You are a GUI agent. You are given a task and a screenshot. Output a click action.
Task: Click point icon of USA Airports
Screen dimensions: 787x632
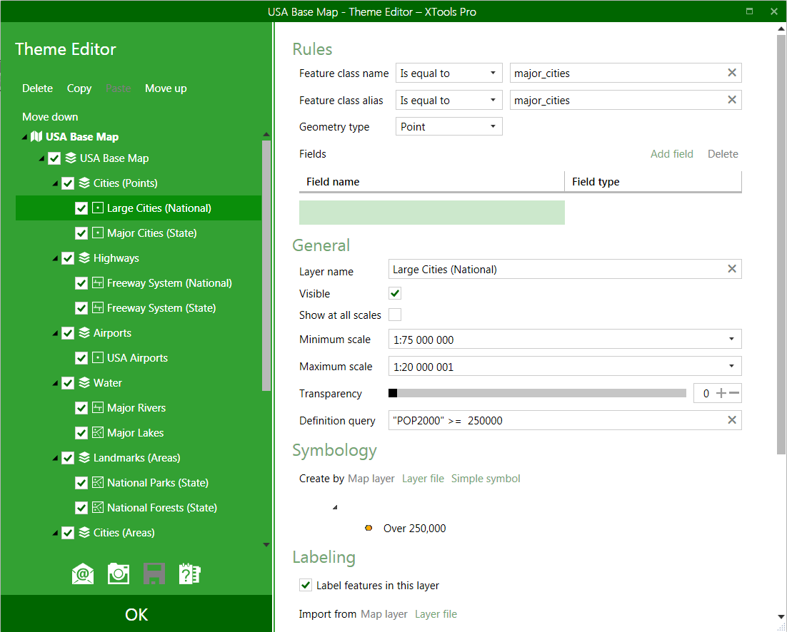pos(98,358)
